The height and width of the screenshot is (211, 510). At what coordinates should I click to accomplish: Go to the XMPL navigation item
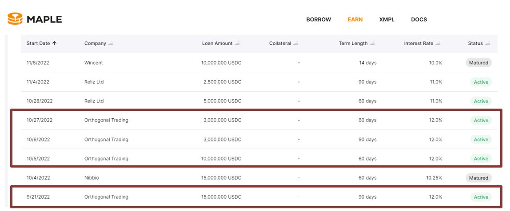[x=387, y=20]
